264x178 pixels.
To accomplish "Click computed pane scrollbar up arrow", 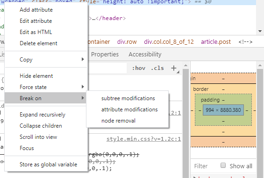I will click(260, 65).
